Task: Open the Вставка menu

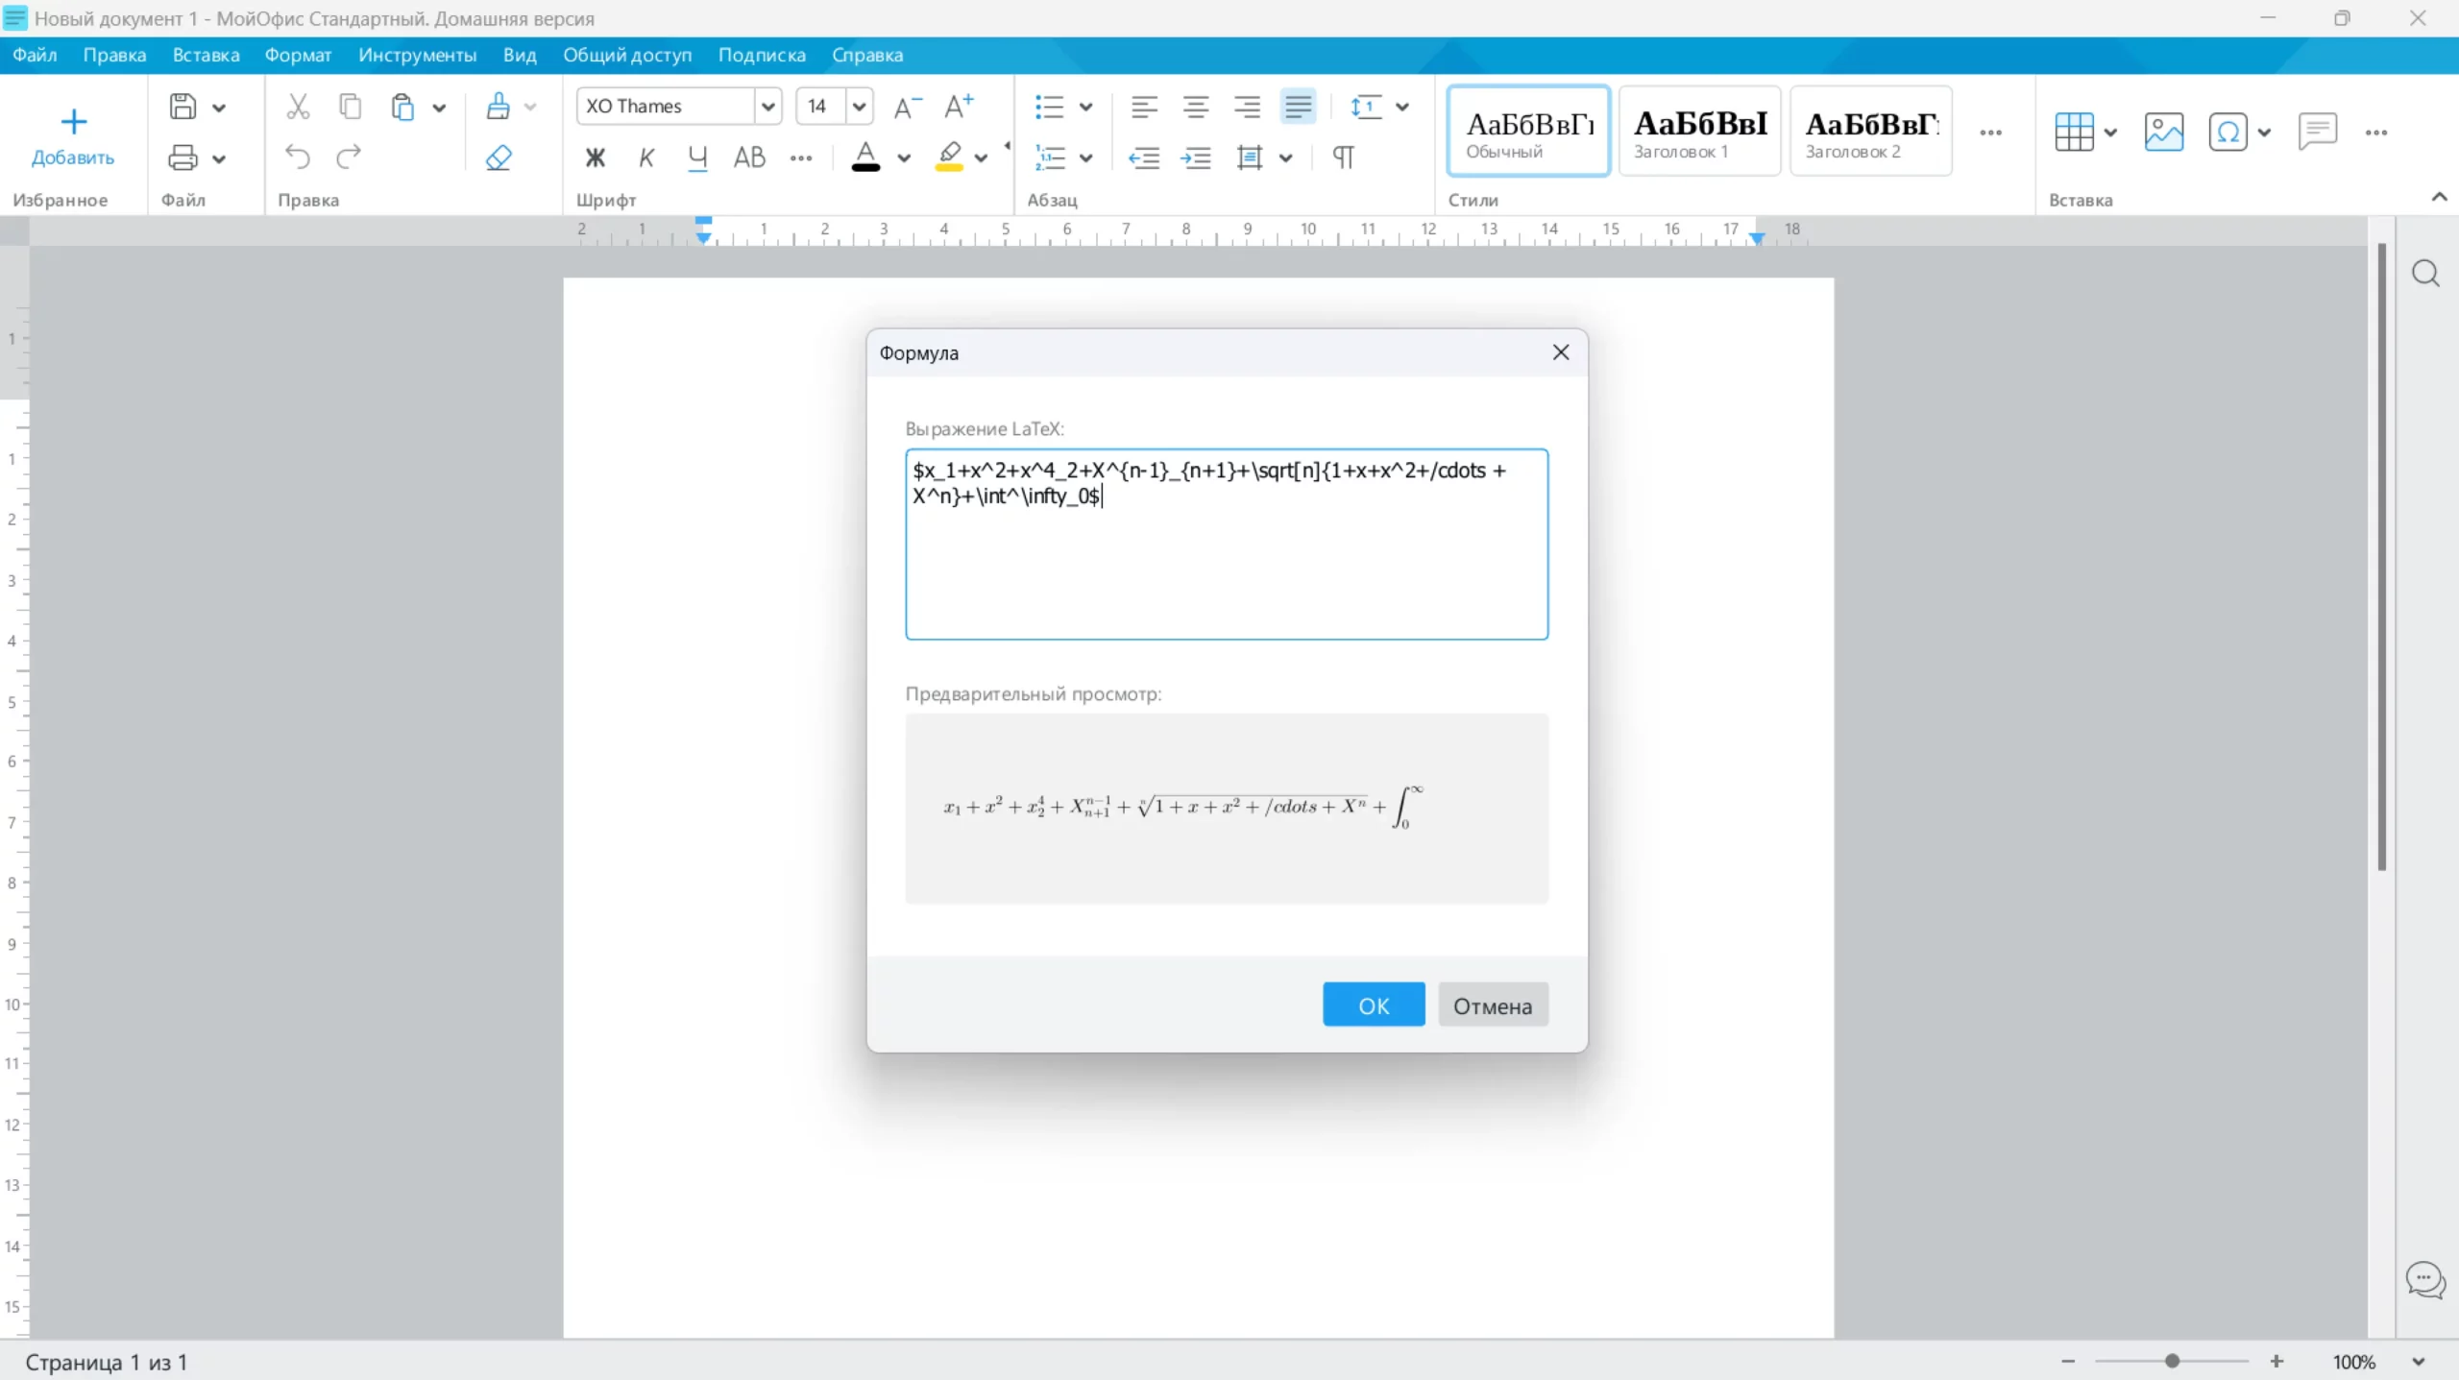Action: (206, 55)
